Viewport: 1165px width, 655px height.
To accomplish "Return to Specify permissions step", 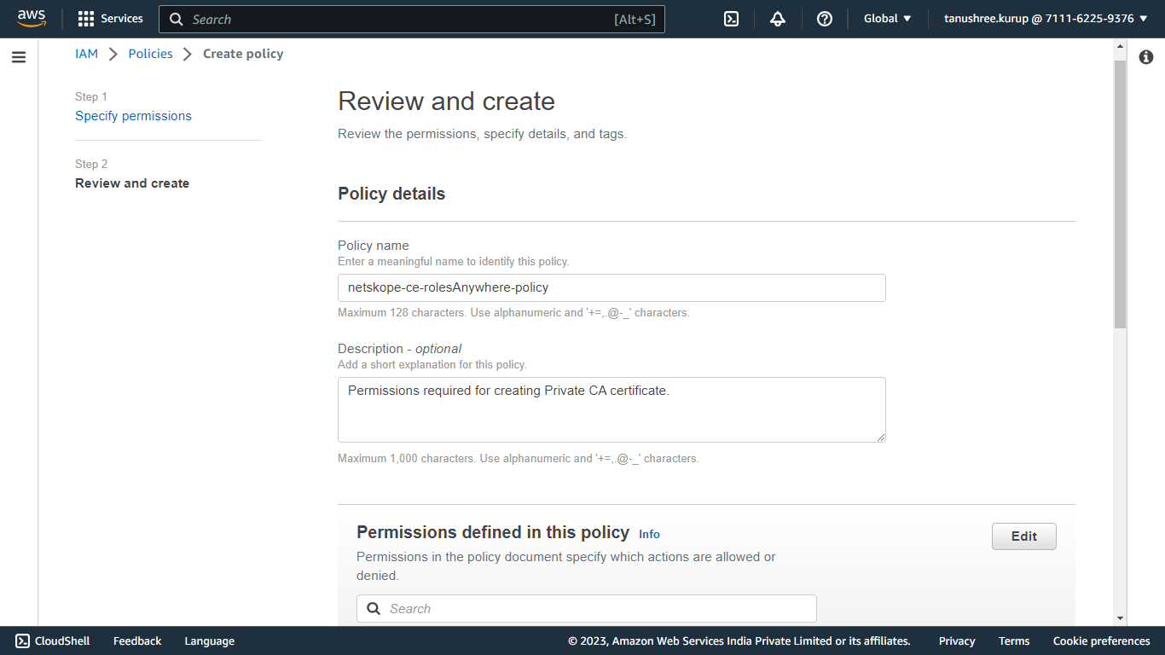I will [133, 116].
